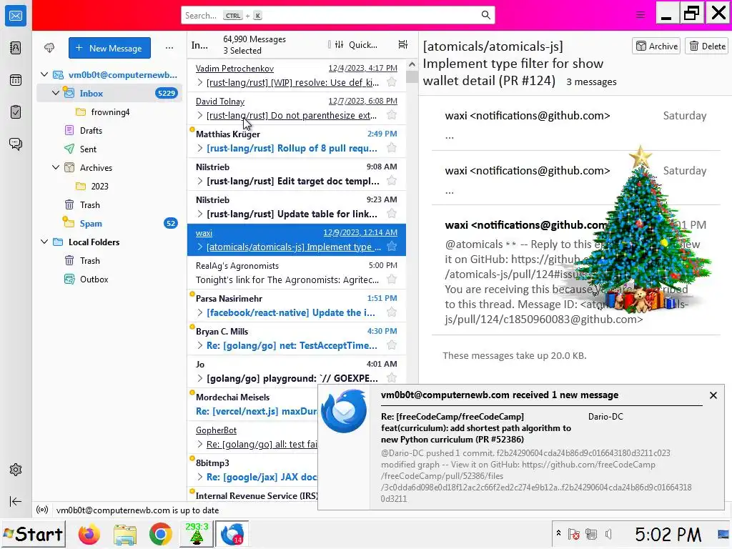This screenshot has width=732, height=549.
Task: Open the frowning4 folder
Action: click(x=109, y=112)
